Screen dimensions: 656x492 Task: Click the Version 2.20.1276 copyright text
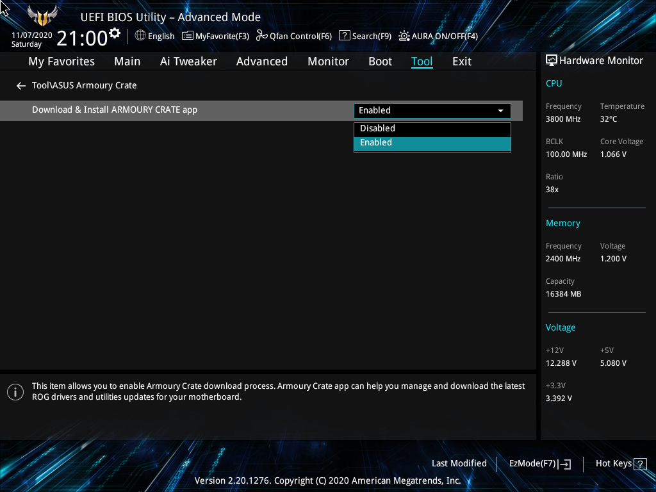point(327,480)
